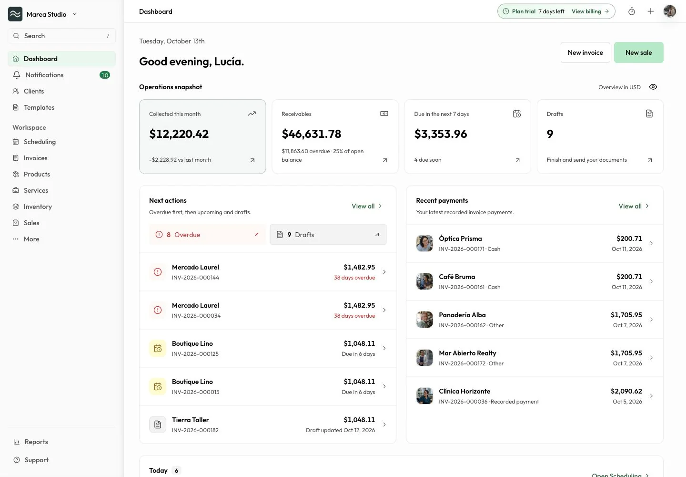View all Recent payments
The width and height of the screenshot is (686, 477).
coord(634,206)
